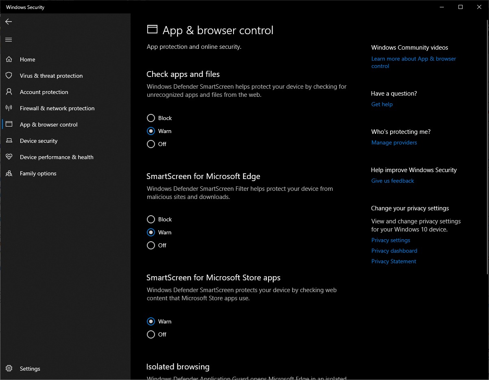This screenshot has height=380, width=489.
Task: Toggle the hamburger navigation menu
Action: 9,39
